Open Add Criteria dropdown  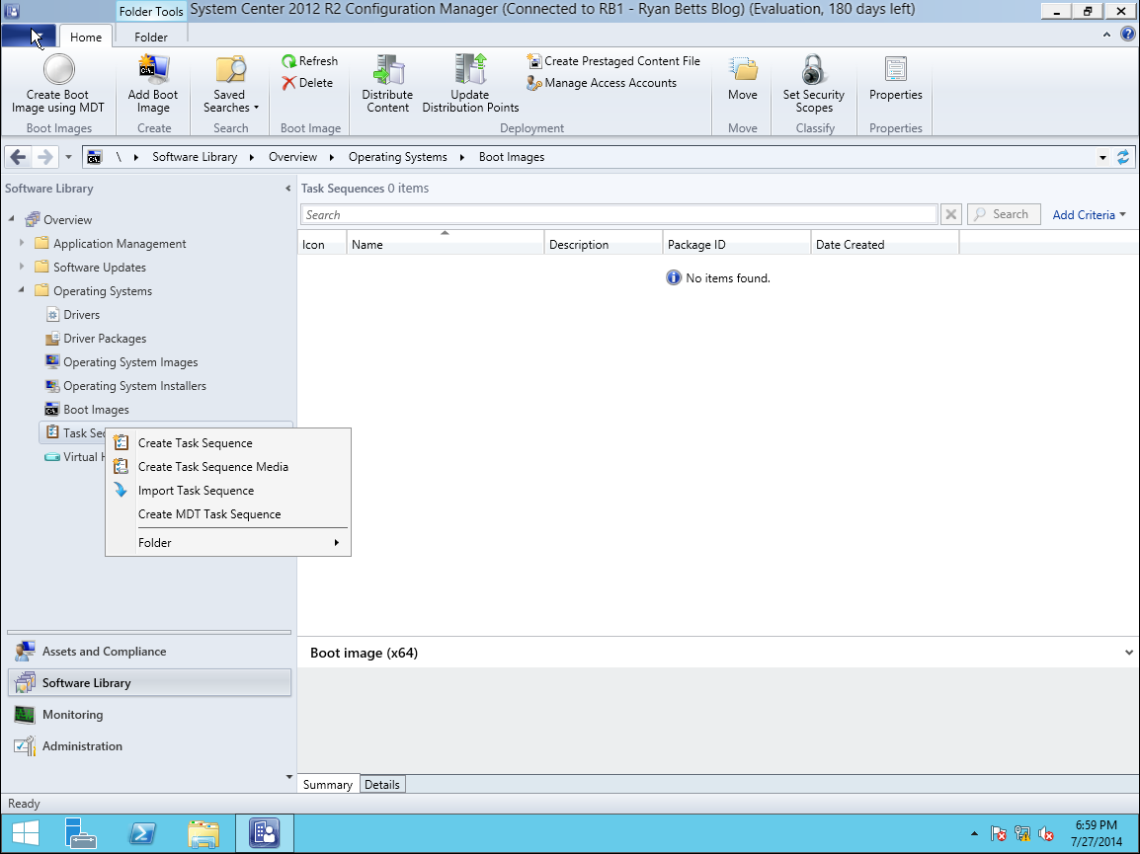[1089, 215]
